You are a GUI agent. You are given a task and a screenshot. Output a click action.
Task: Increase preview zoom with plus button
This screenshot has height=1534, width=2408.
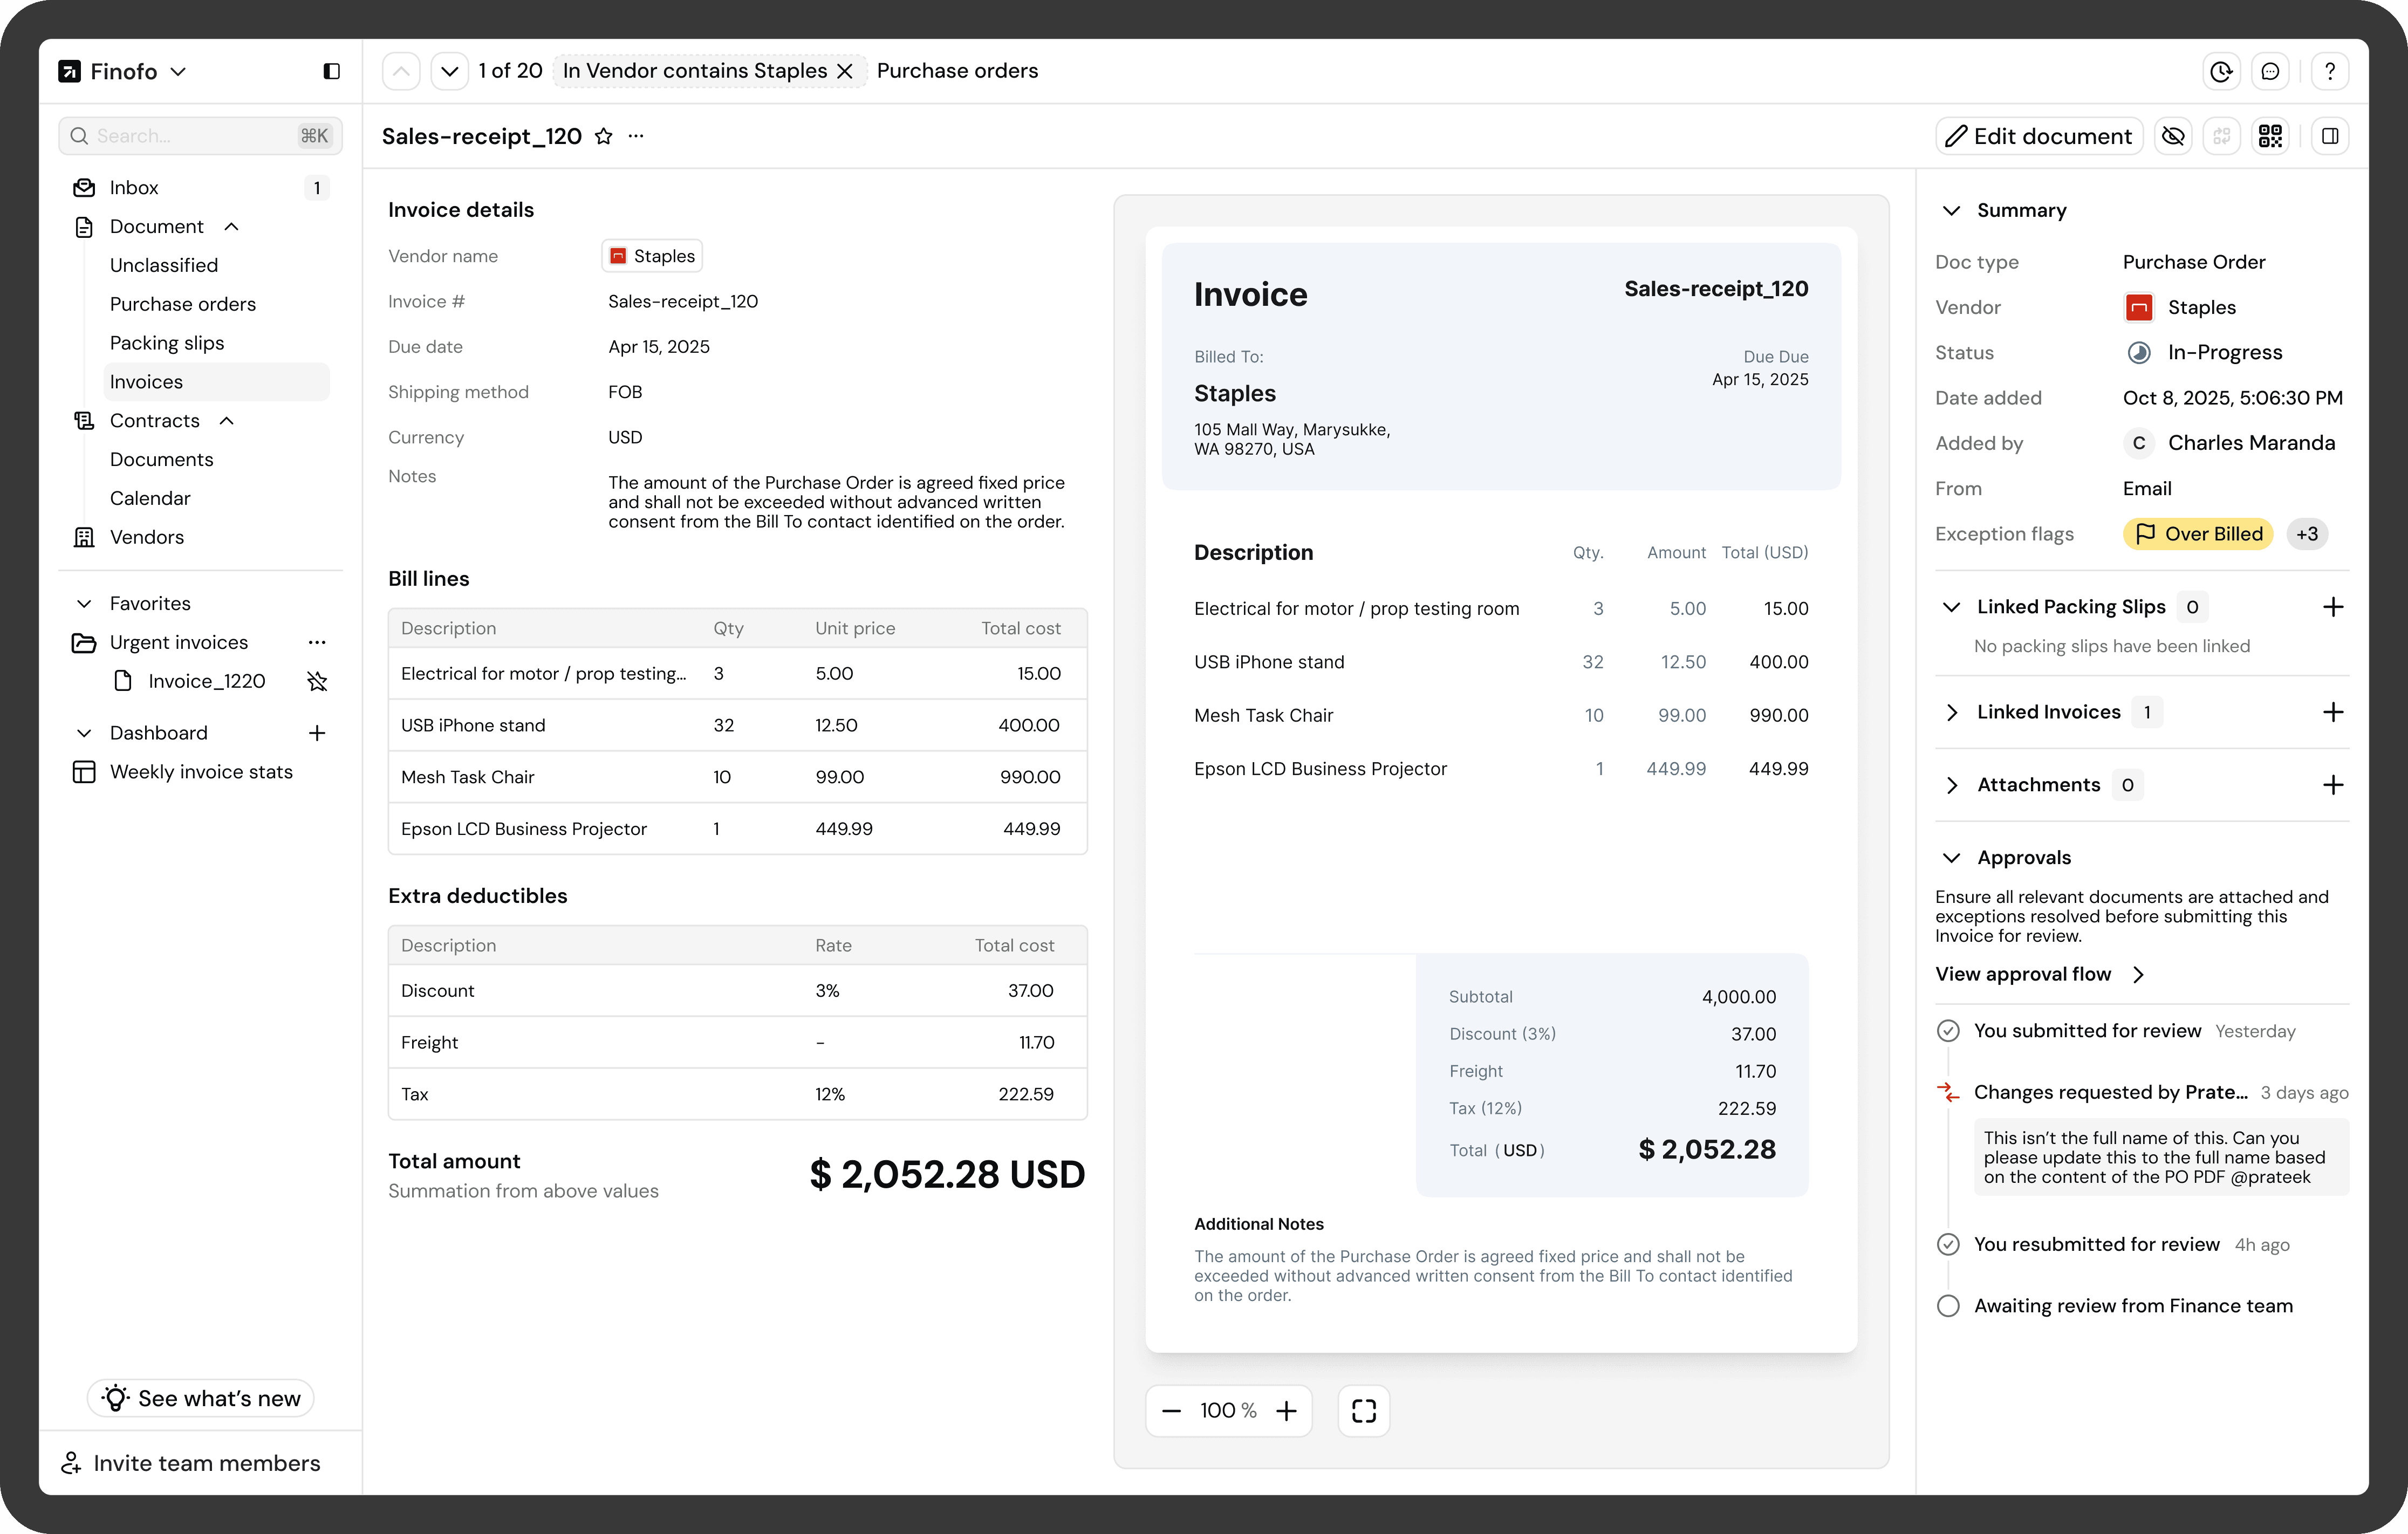(x=1286, y=1410)
